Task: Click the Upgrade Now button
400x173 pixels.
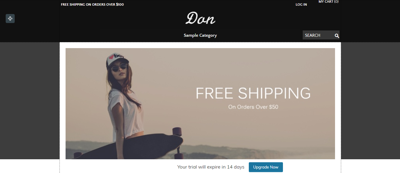Action: click(x=266, y=167)
